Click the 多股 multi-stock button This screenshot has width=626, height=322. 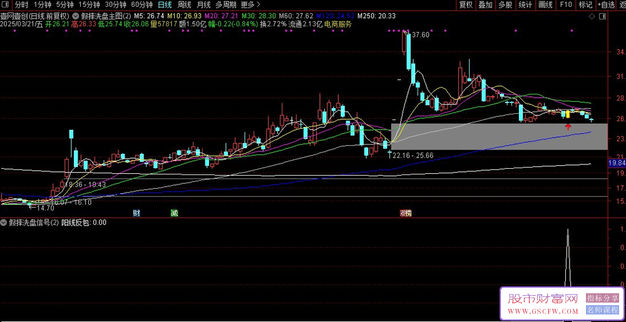click(x=505, y=5)
